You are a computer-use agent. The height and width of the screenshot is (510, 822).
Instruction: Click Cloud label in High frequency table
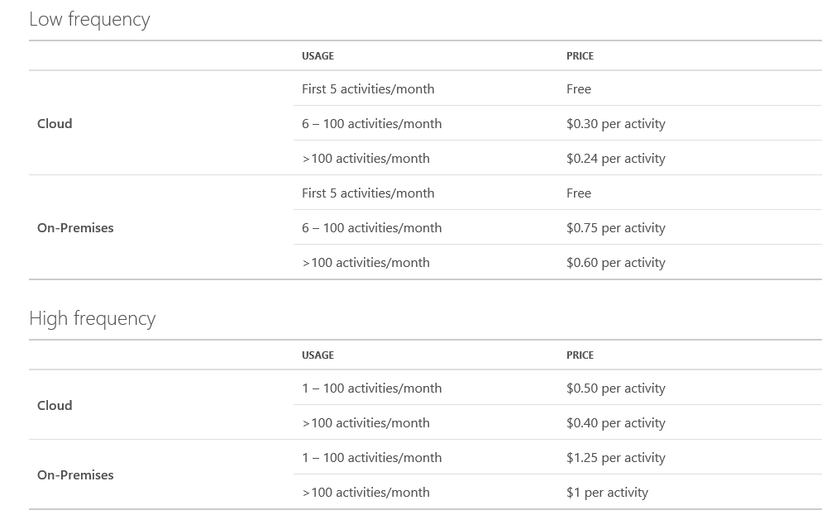tap(55, 405)
